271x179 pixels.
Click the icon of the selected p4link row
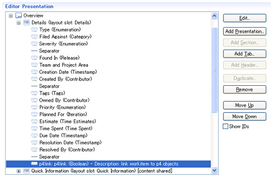pyautogui.click(x=34, y=164)
